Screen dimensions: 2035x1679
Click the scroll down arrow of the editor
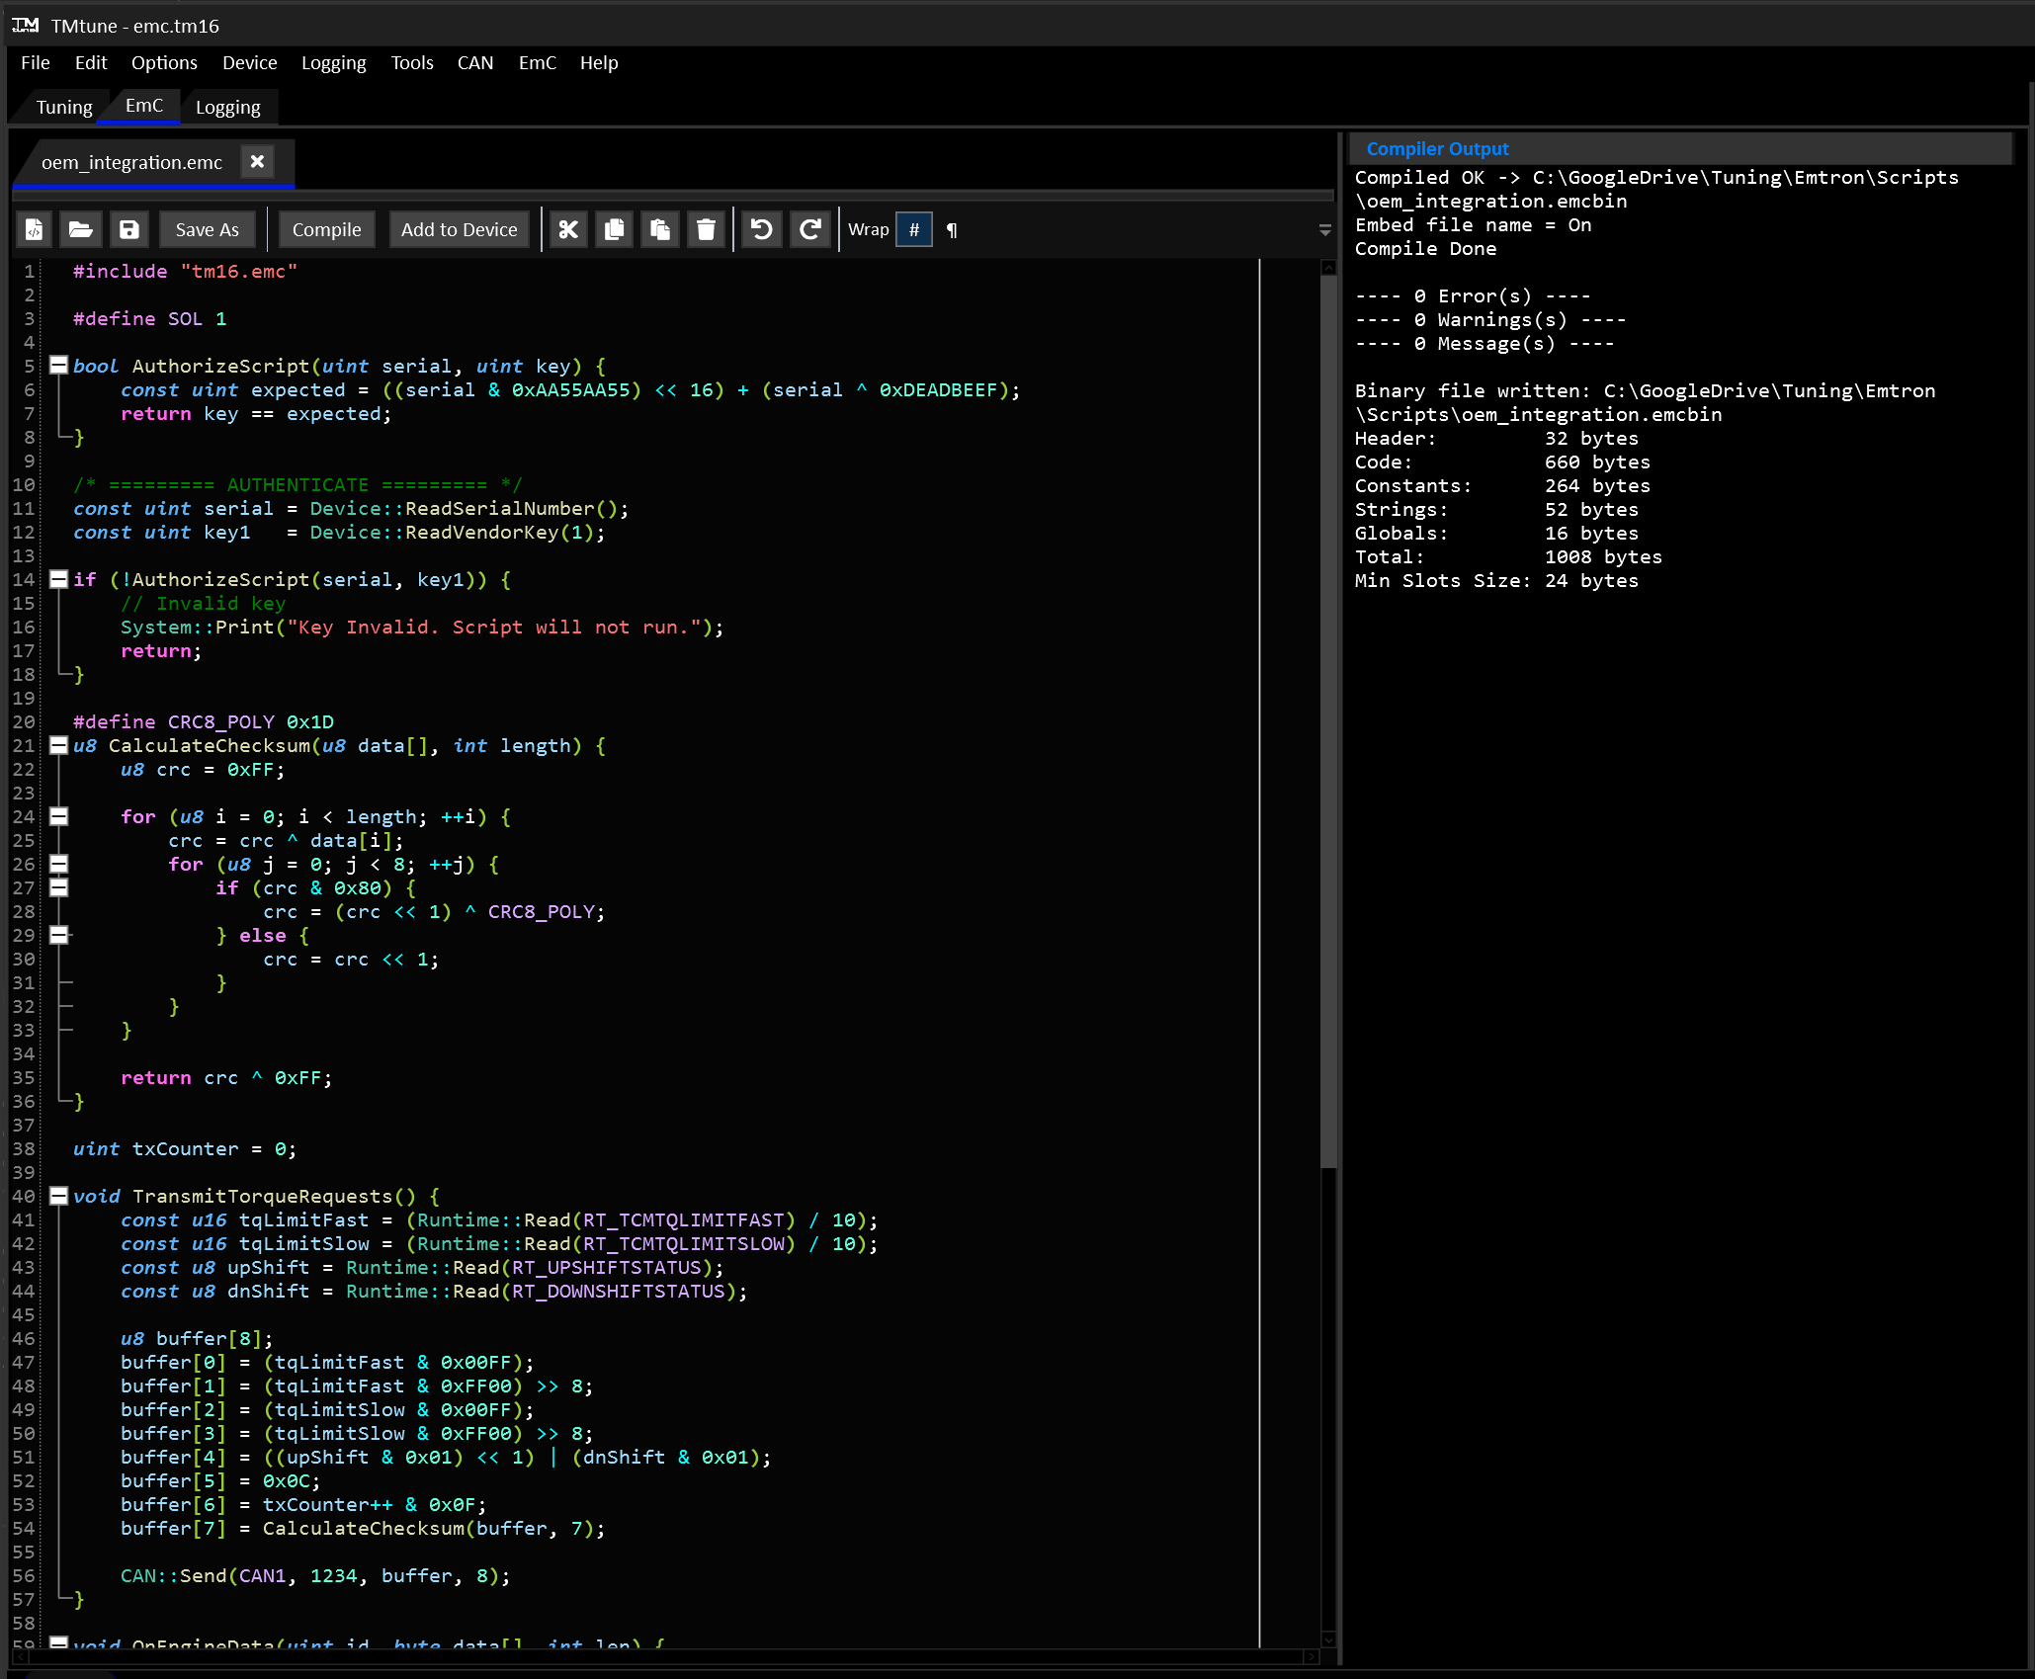[1328, 1639]
